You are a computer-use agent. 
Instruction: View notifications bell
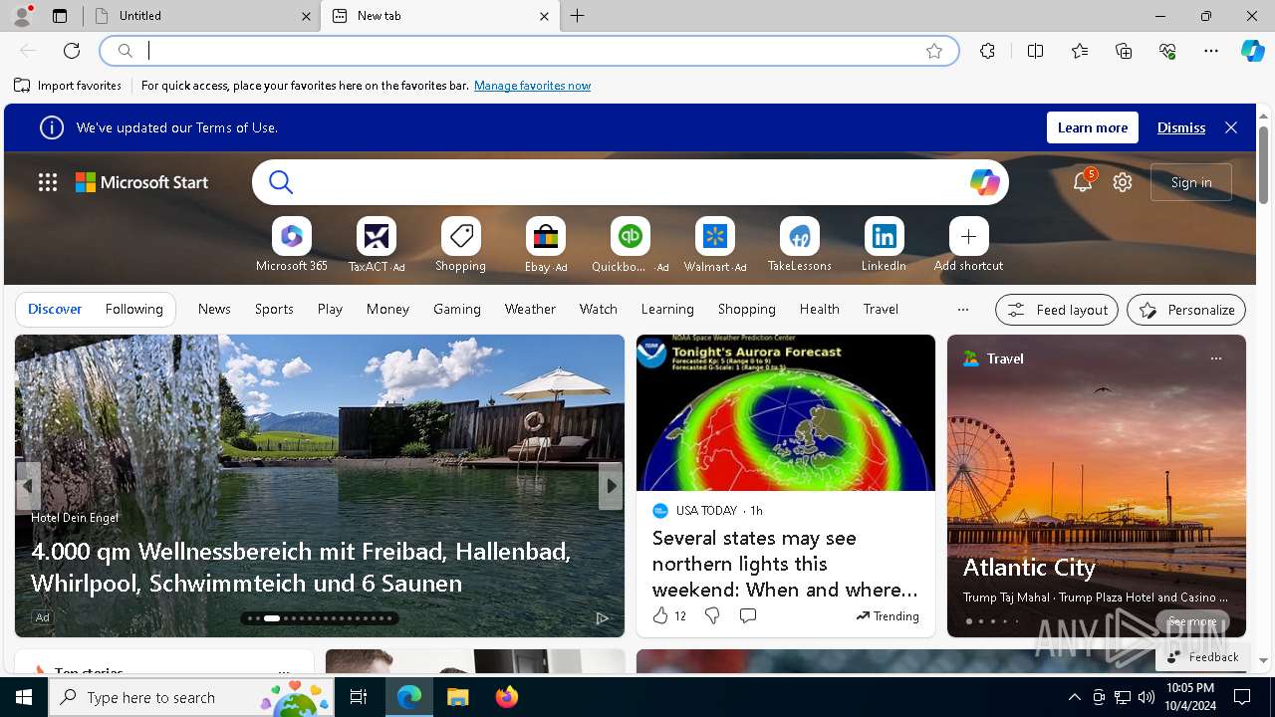pos(1083,182)
